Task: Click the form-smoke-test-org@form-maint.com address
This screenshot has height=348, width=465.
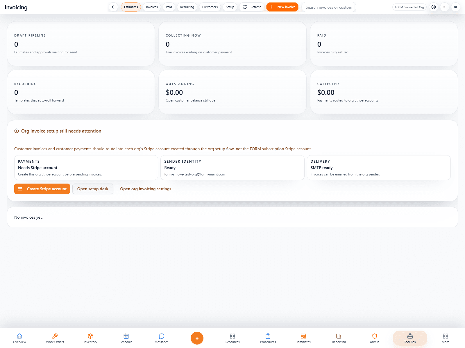Action: click(195, 174)
